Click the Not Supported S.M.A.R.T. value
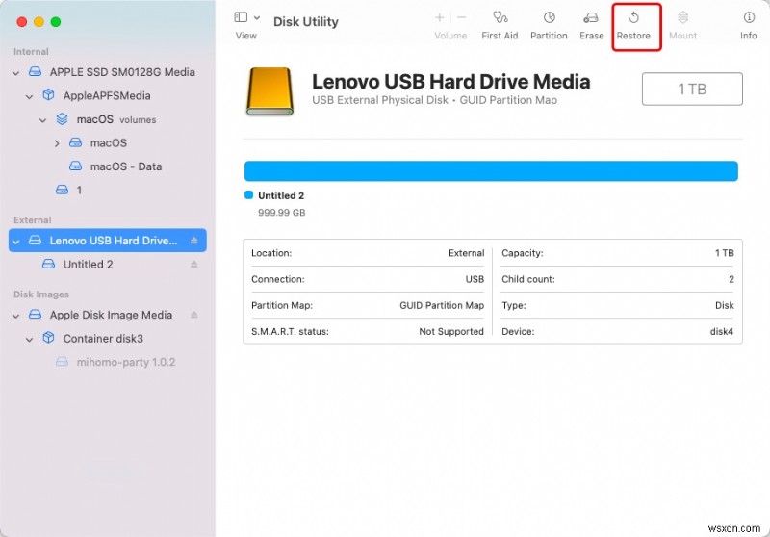 [x=451, y=331]
